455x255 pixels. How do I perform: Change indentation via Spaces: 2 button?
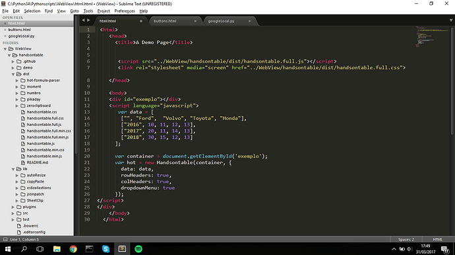pos(406,239)
